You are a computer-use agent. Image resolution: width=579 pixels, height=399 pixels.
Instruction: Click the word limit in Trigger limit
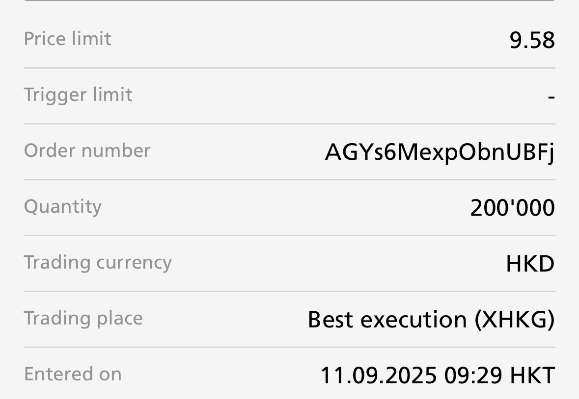(114, 95)
